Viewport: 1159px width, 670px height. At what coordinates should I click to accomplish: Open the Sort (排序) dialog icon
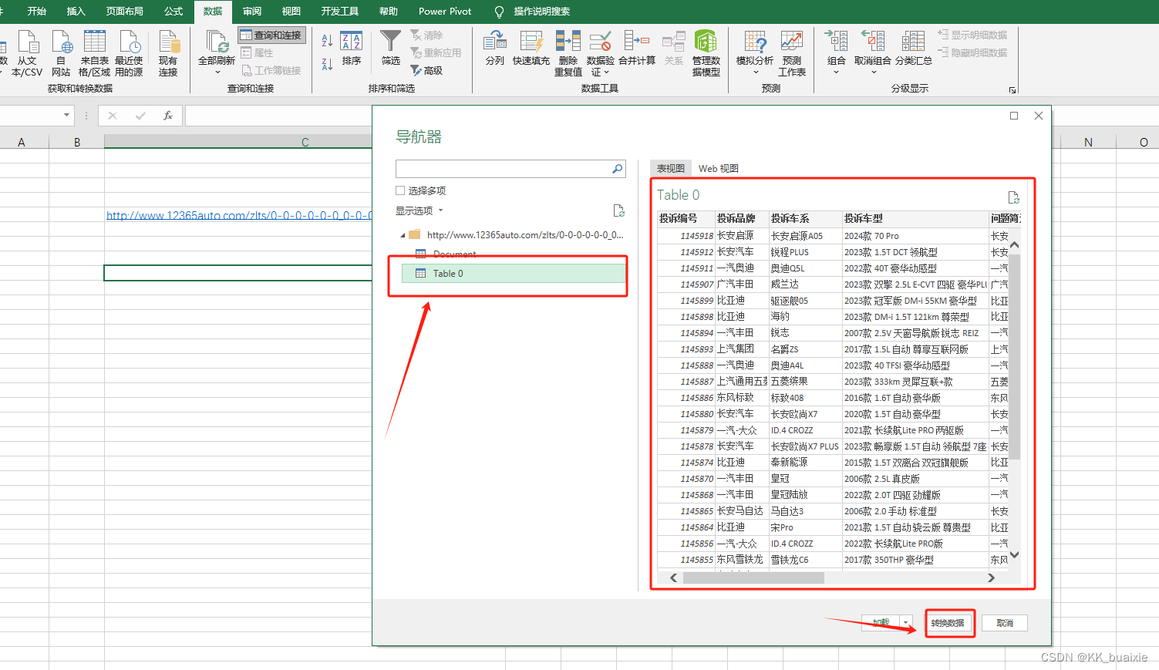tap(352, 42)
